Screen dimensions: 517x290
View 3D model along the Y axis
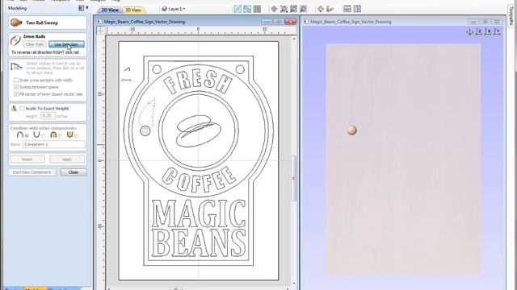[x=498, y=32]
